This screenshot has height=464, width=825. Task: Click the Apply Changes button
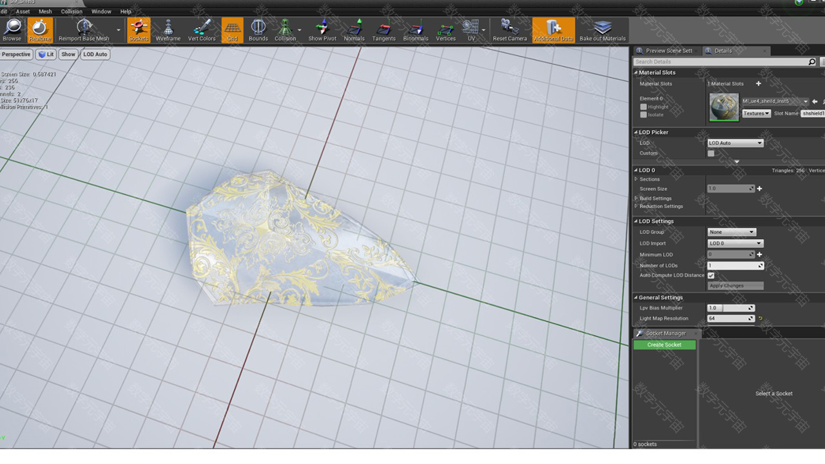click(x=735, y=285)
